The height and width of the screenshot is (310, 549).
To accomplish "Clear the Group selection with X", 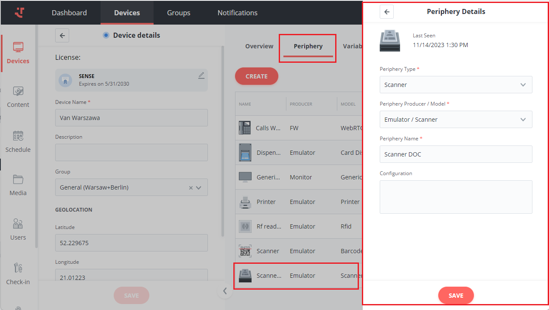I will click(x=190, y=187).
